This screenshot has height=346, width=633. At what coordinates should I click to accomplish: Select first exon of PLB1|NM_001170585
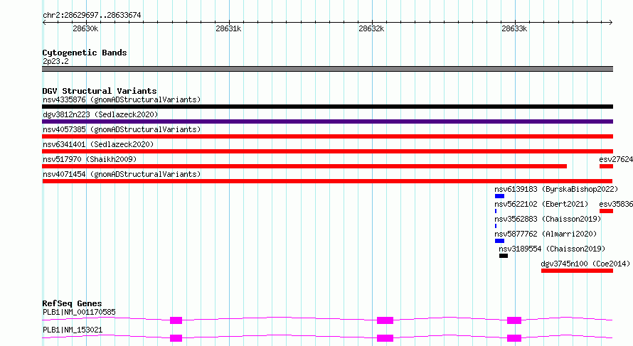[176, 320]
